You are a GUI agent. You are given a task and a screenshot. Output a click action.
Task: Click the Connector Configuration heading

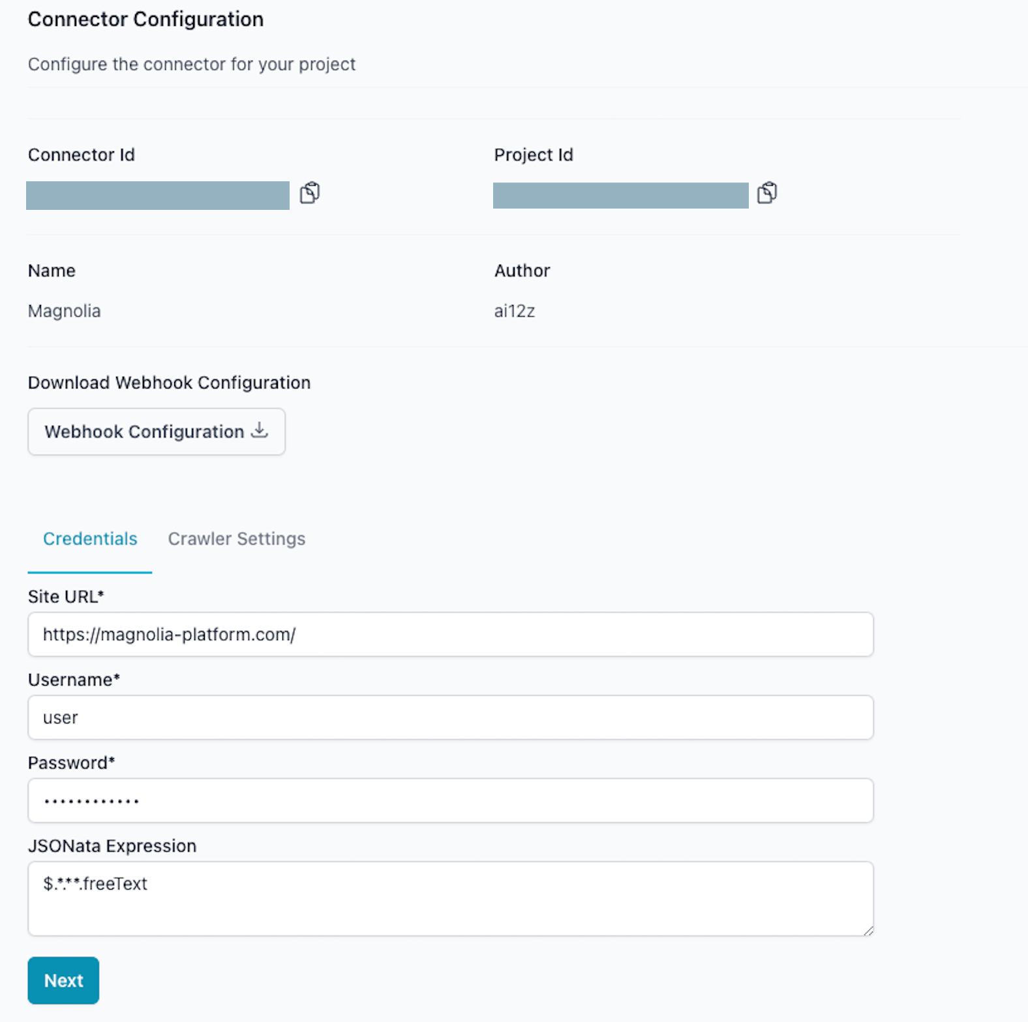click(x=145, y=20)
